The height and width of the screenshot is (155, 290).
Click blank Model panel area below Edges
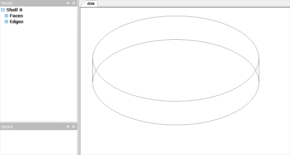click(x=38, y=69)
